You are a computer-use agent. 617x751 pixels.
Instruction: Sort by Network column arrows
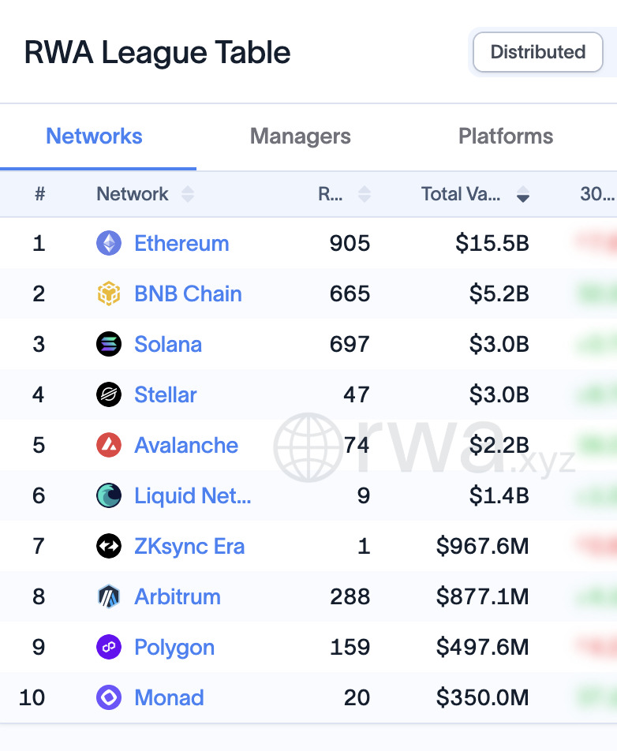[188, 194]
